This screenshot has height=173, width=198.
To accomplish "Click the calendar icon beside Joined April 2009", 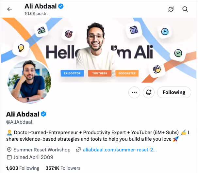I will pos(9,157).
